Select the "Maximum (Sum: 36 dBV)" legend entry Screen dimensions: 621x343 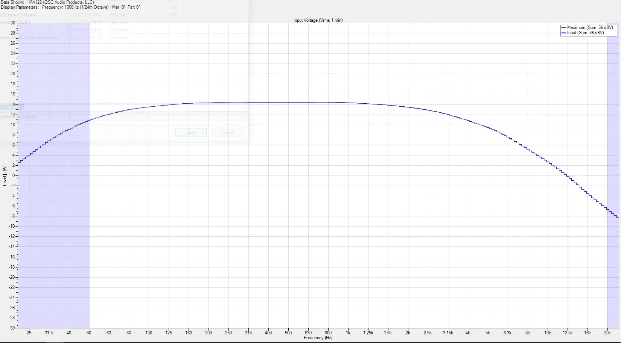(590, 27)
